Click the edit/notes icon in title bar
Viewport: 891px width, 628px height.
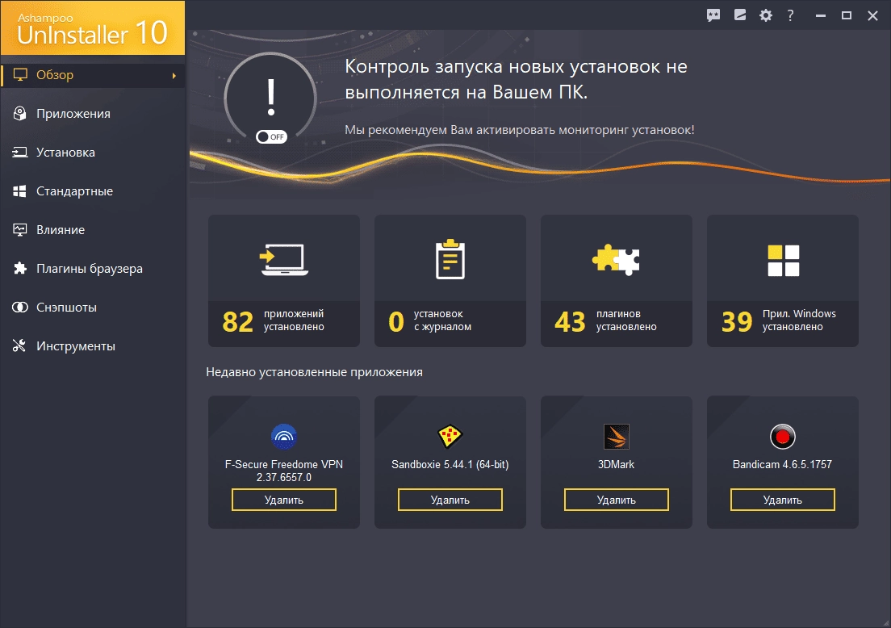click(740, 15)
